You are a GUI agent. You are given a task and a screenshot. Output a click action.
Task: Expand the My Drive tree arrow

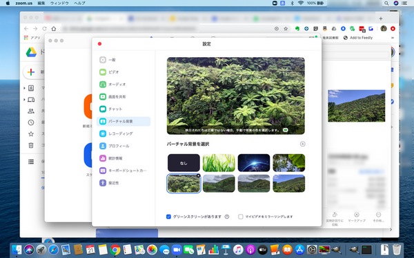pyautogui.click(x=24, y=88)
